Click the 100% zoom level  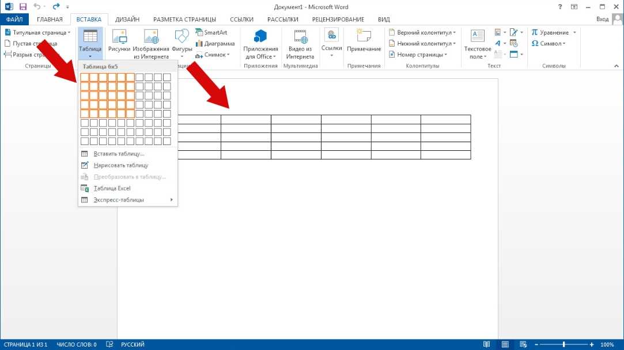click(x=607, y=344)
